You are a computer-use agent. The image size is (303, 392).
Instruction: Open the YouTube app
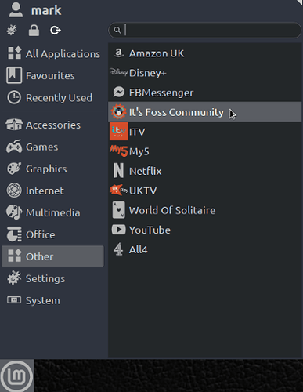point(204,230)
